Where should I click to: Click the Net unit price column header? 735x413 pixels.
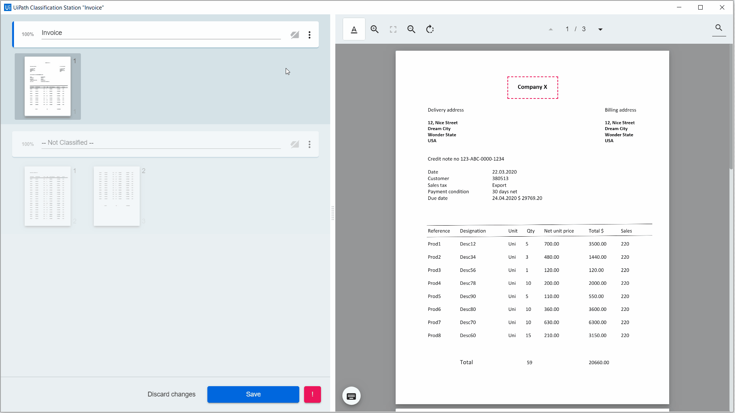click(559, 231)
